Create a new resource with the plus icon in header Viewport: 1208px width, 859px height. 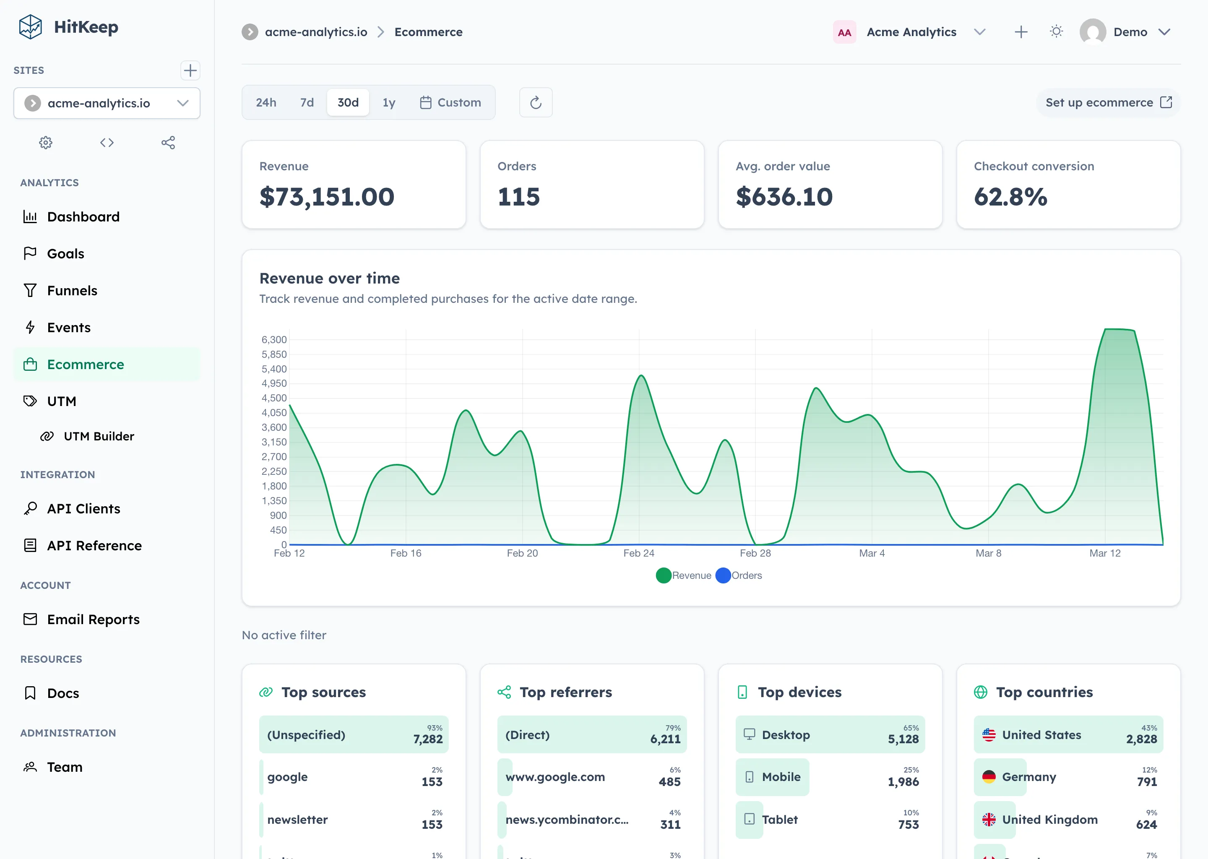point(1021,32)
